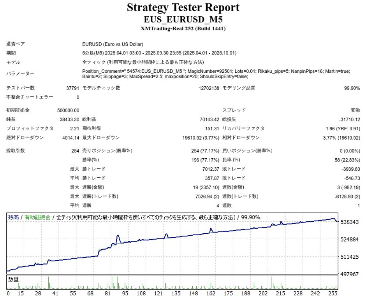366x296 pixels.
Task: Select the EURUSD (Euro vs US Dollar) value
Action: 113,44
